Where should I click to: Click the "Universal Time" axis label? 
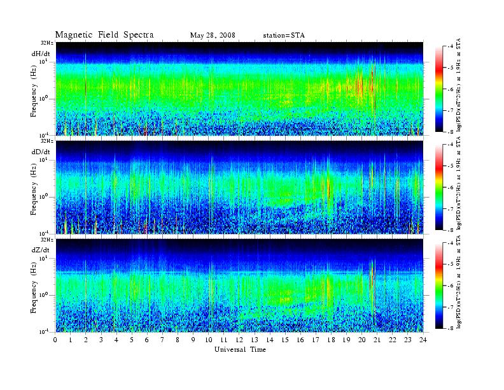click(240, 349)
